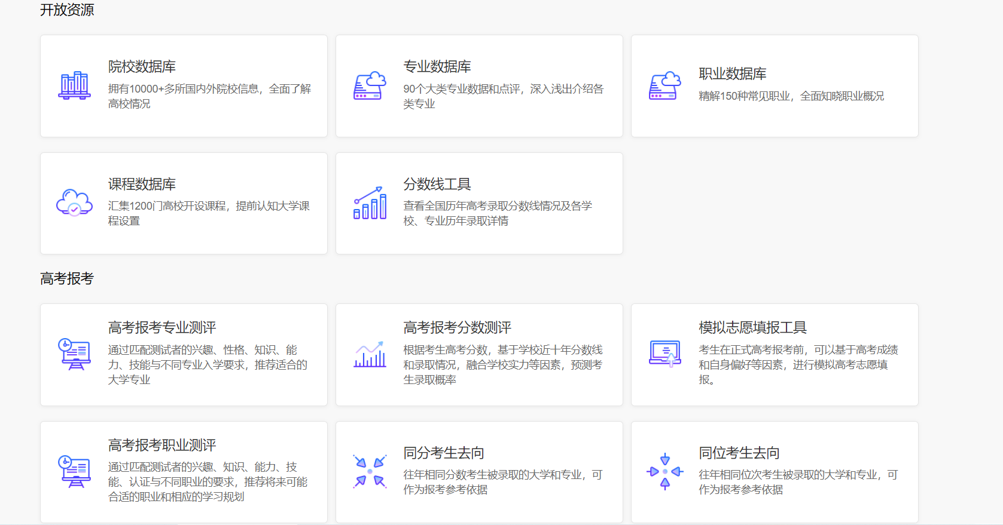Click the 高考报考专业测评 presentation board icon

click(74, 354)
